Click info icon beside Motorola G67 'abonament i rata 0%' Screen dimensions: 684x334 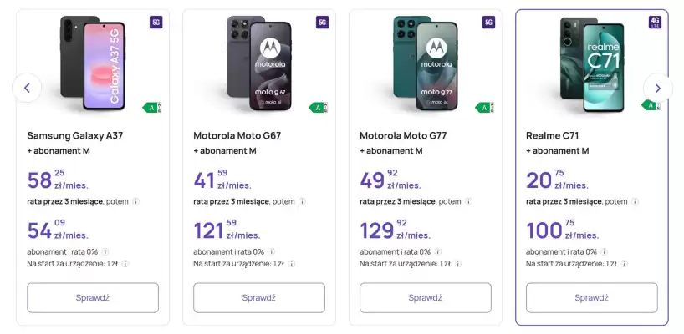(x=272, y=251)
